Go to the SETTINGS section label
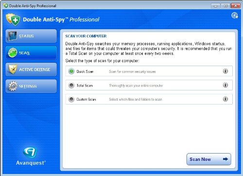Screen dimensions: 243x176 pyautogui.click(x=28, y=86)
